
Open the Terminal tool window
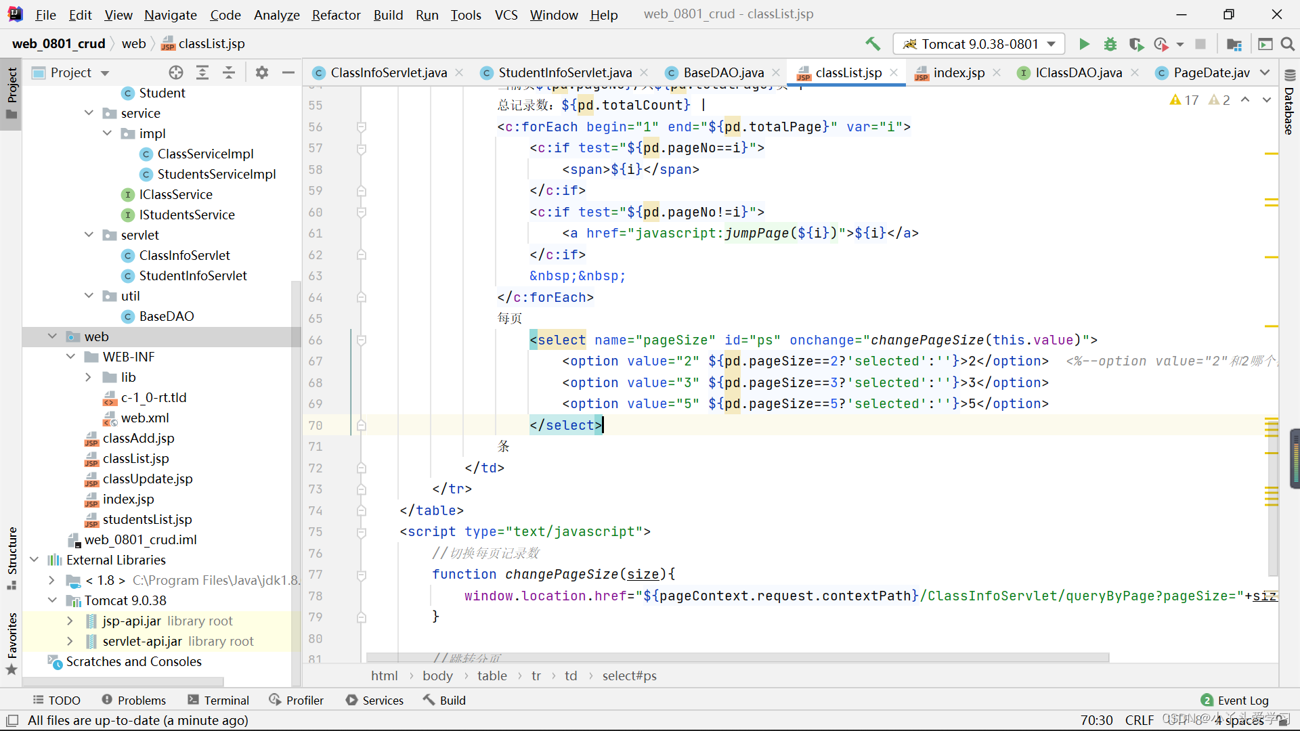[x=218, y=701]
